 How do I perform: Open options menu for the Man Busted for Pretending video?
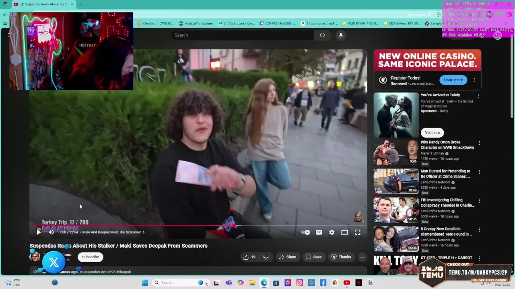(x=479, y=172)
